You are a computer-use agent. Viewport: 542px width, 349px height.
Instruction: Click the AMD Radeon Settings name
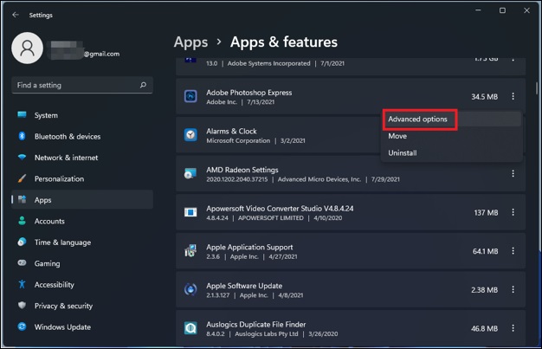(242, 170)
